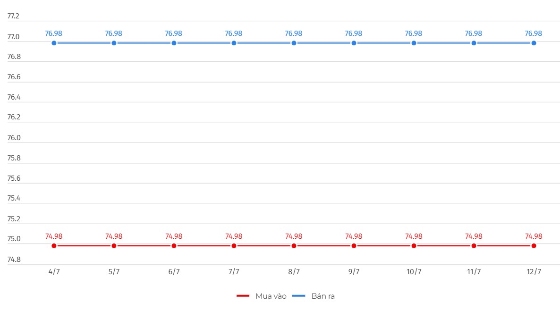
Task: Toggle the Bán ra legend entry
Action: (314, 296)
